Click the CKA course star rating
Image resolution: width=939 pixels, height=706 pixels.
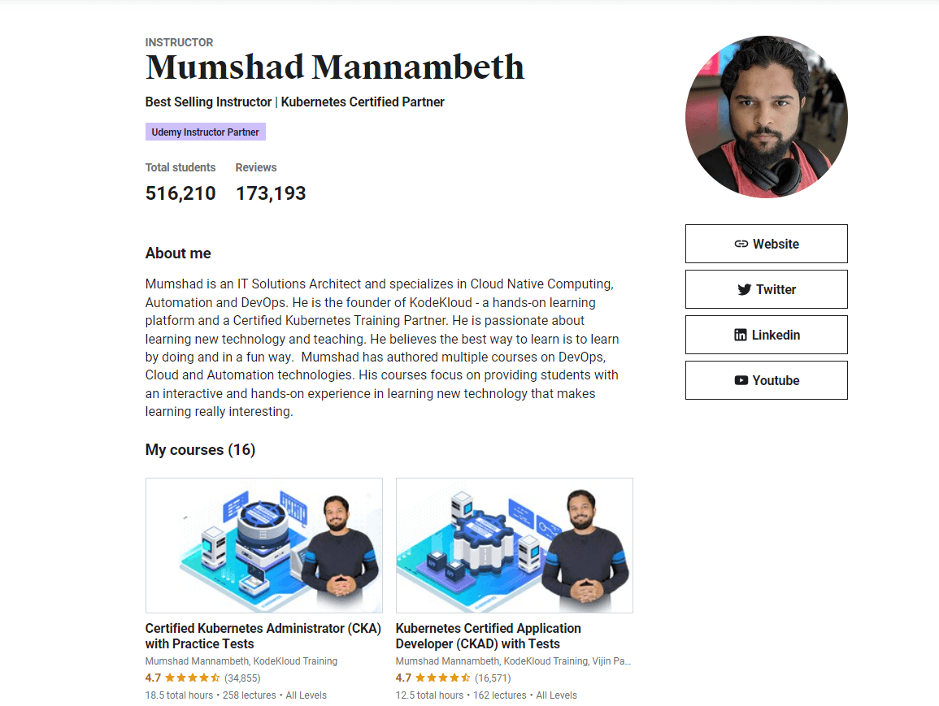click(193, 678)
